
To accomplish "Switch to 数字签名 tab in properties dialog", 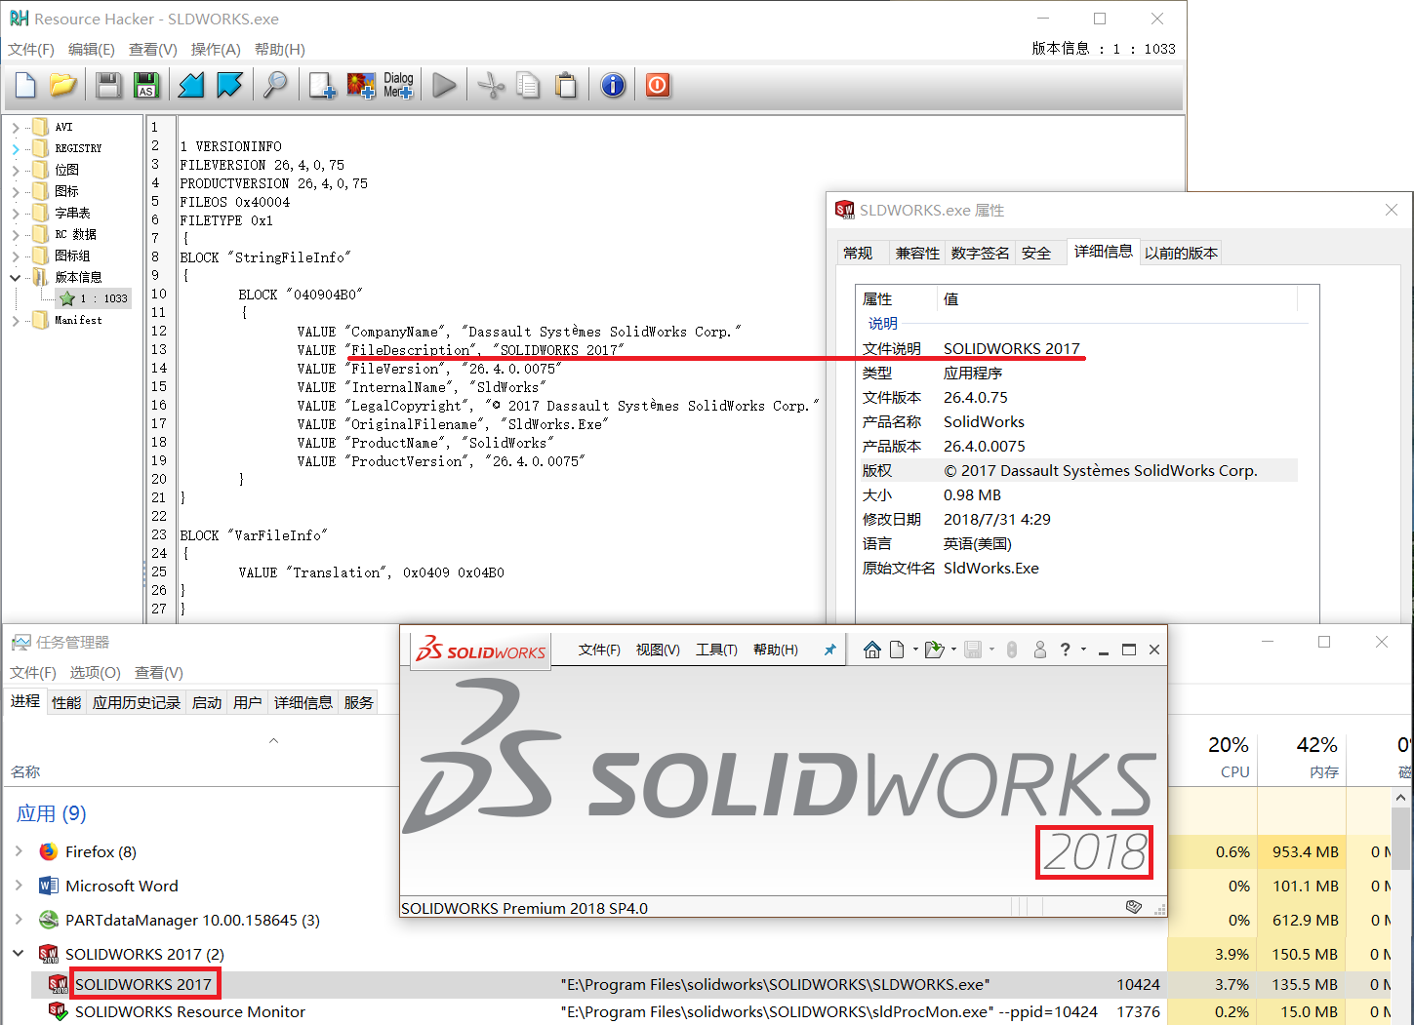I will pyautogui.click(x=980, y=253).
